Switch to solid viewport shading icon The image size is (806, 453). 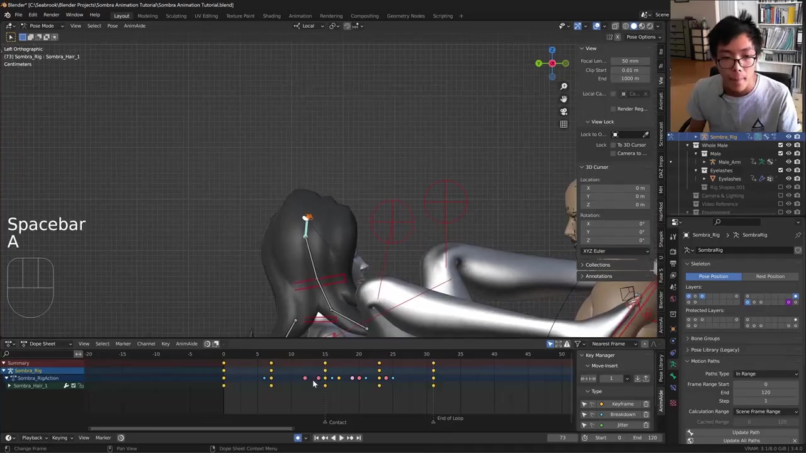click(633, 26)
